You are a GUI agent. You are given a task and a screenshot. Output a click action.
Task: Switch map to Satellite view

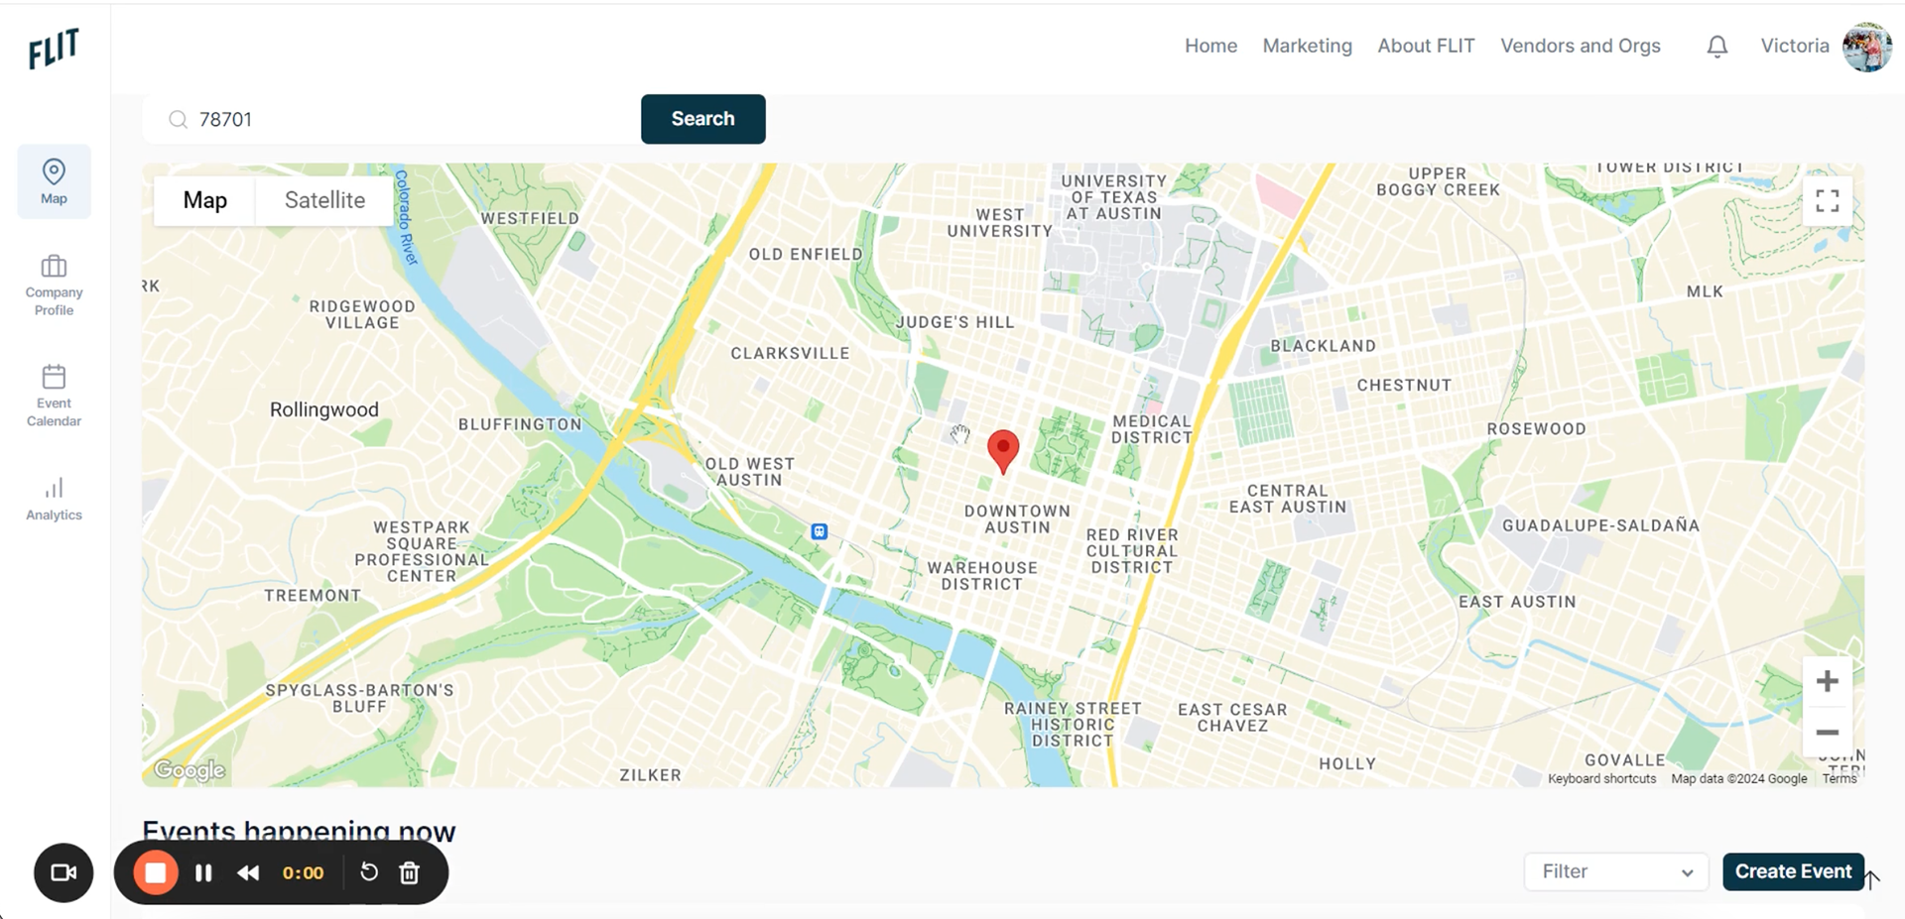coord(324,200)
